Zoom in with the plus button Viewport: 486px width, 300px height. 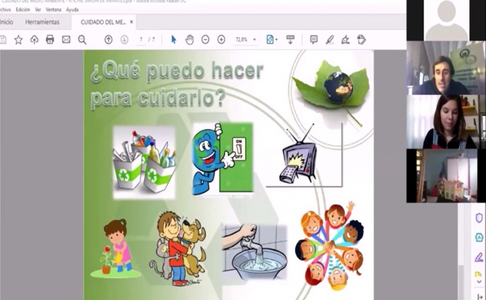(221, 40)
